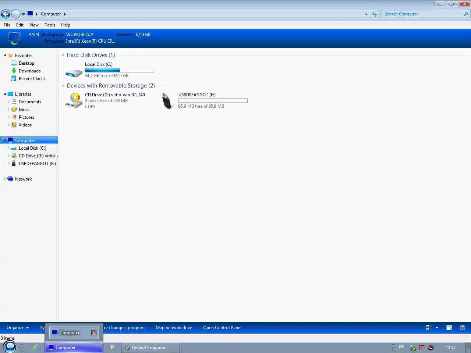Open the Edit menu
The height and width of the screenshot is (353, 471).
pyautogui.click(x=20, y=25)
